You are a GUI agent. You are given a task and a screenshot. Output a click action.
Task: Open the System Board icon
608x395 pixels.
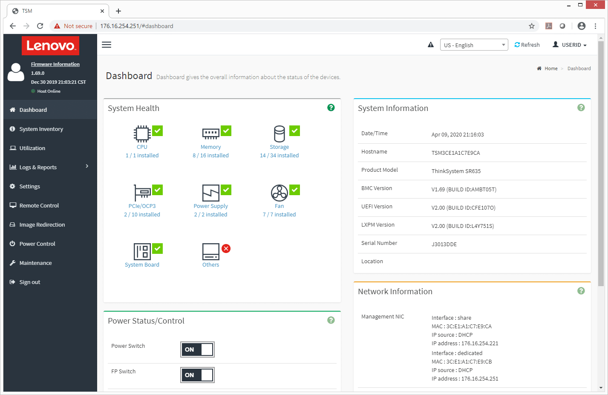pyautogui.click(x=142, y=251)
